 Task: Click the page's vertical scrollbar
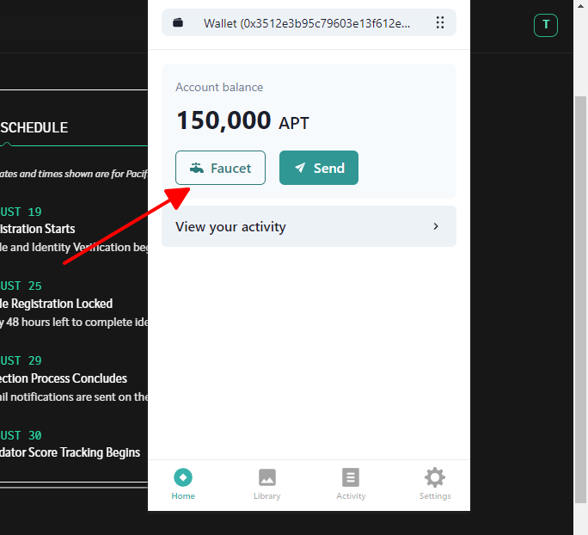coord(580,258)
